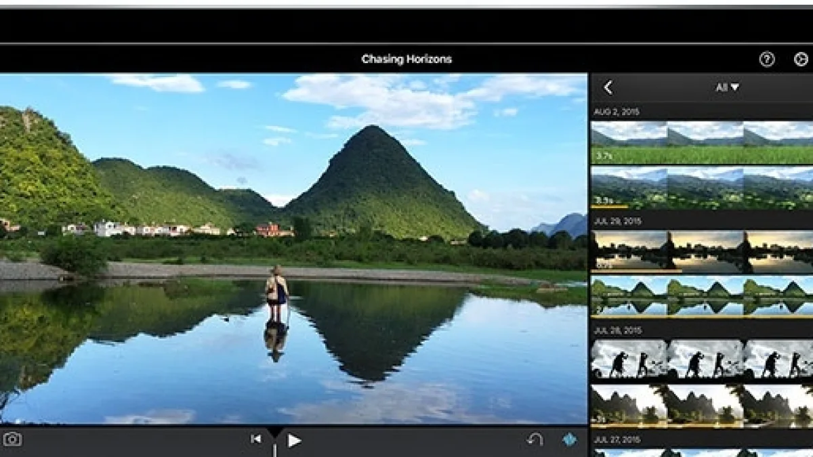Select the mountain valley clip under Aug 2
The height and width of the screenshot is (457, 813).
pyautogui.click(x=702, y=188)
